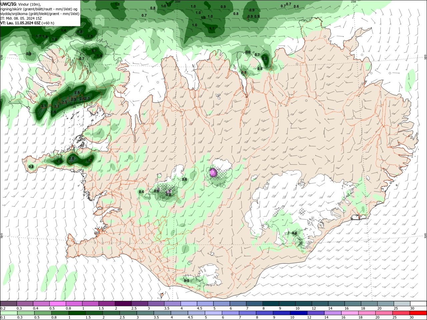This screenshot has width=427, height=320.
Task: Click the 2.2 precipitation value on north coast
Action: point(265,58)
